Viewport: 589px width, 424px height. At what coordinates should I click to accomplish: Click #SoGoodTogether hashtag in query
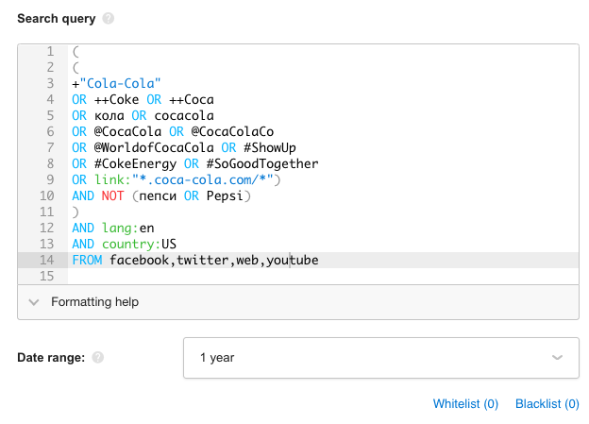(x=262, y=164)
